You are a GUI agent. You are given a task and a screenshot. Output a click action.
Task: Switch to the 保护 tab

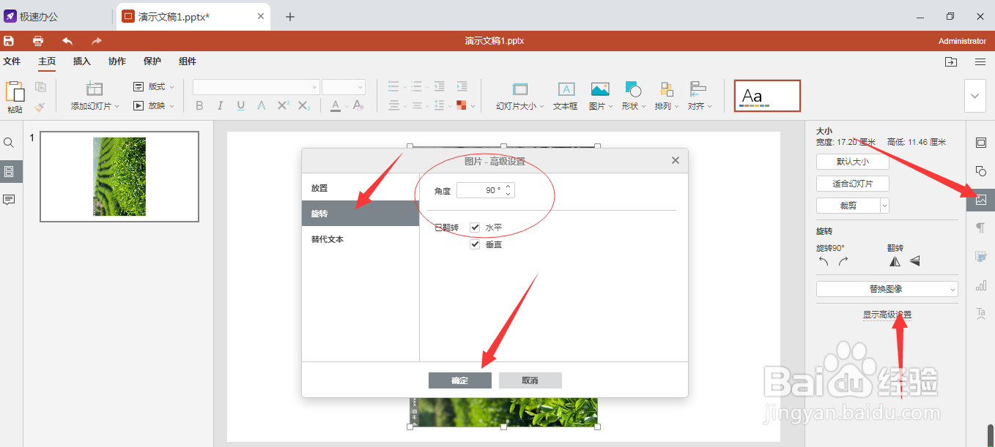[152, 61]
